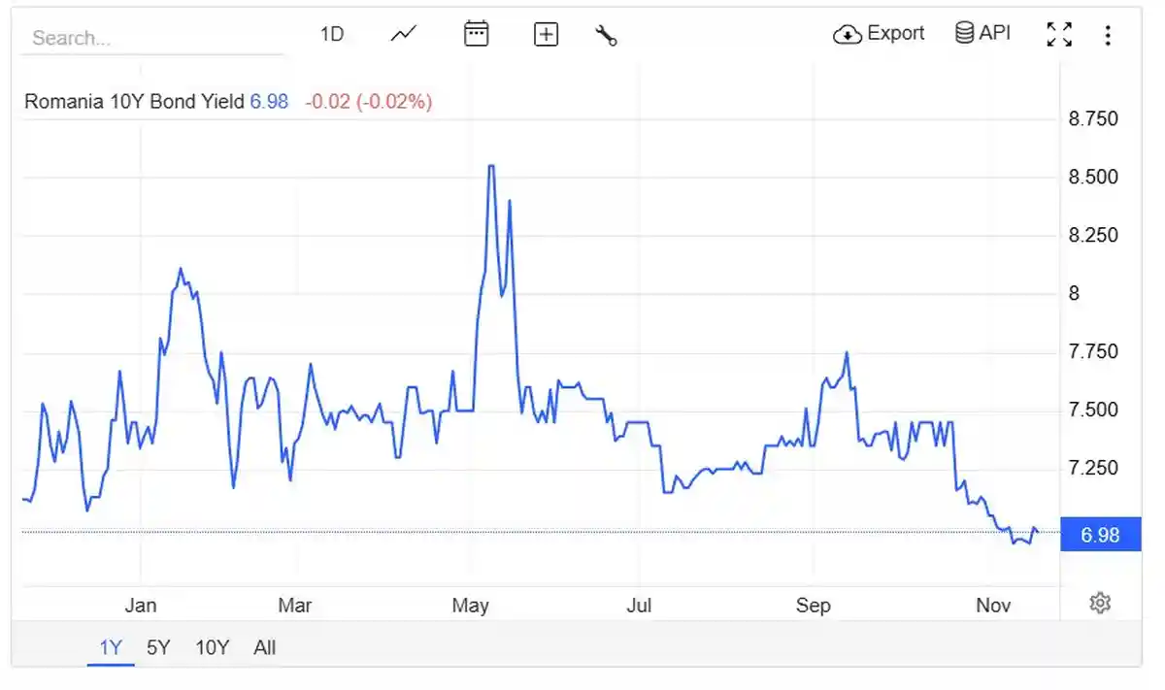This screenshot has height=690, width=1165.
Task: Switch to the 10Y time range
Action: click(212, 647)
